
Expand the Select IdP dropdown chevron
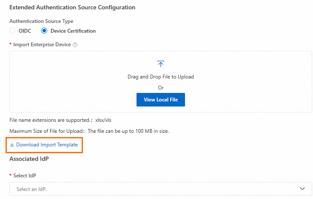302,189
